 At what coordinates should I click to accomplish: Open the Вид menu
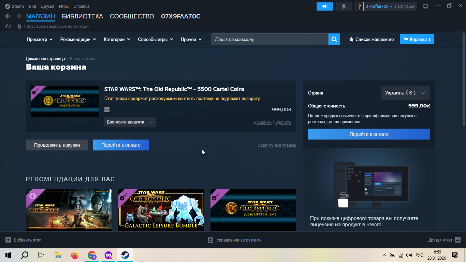pos(32,6)
